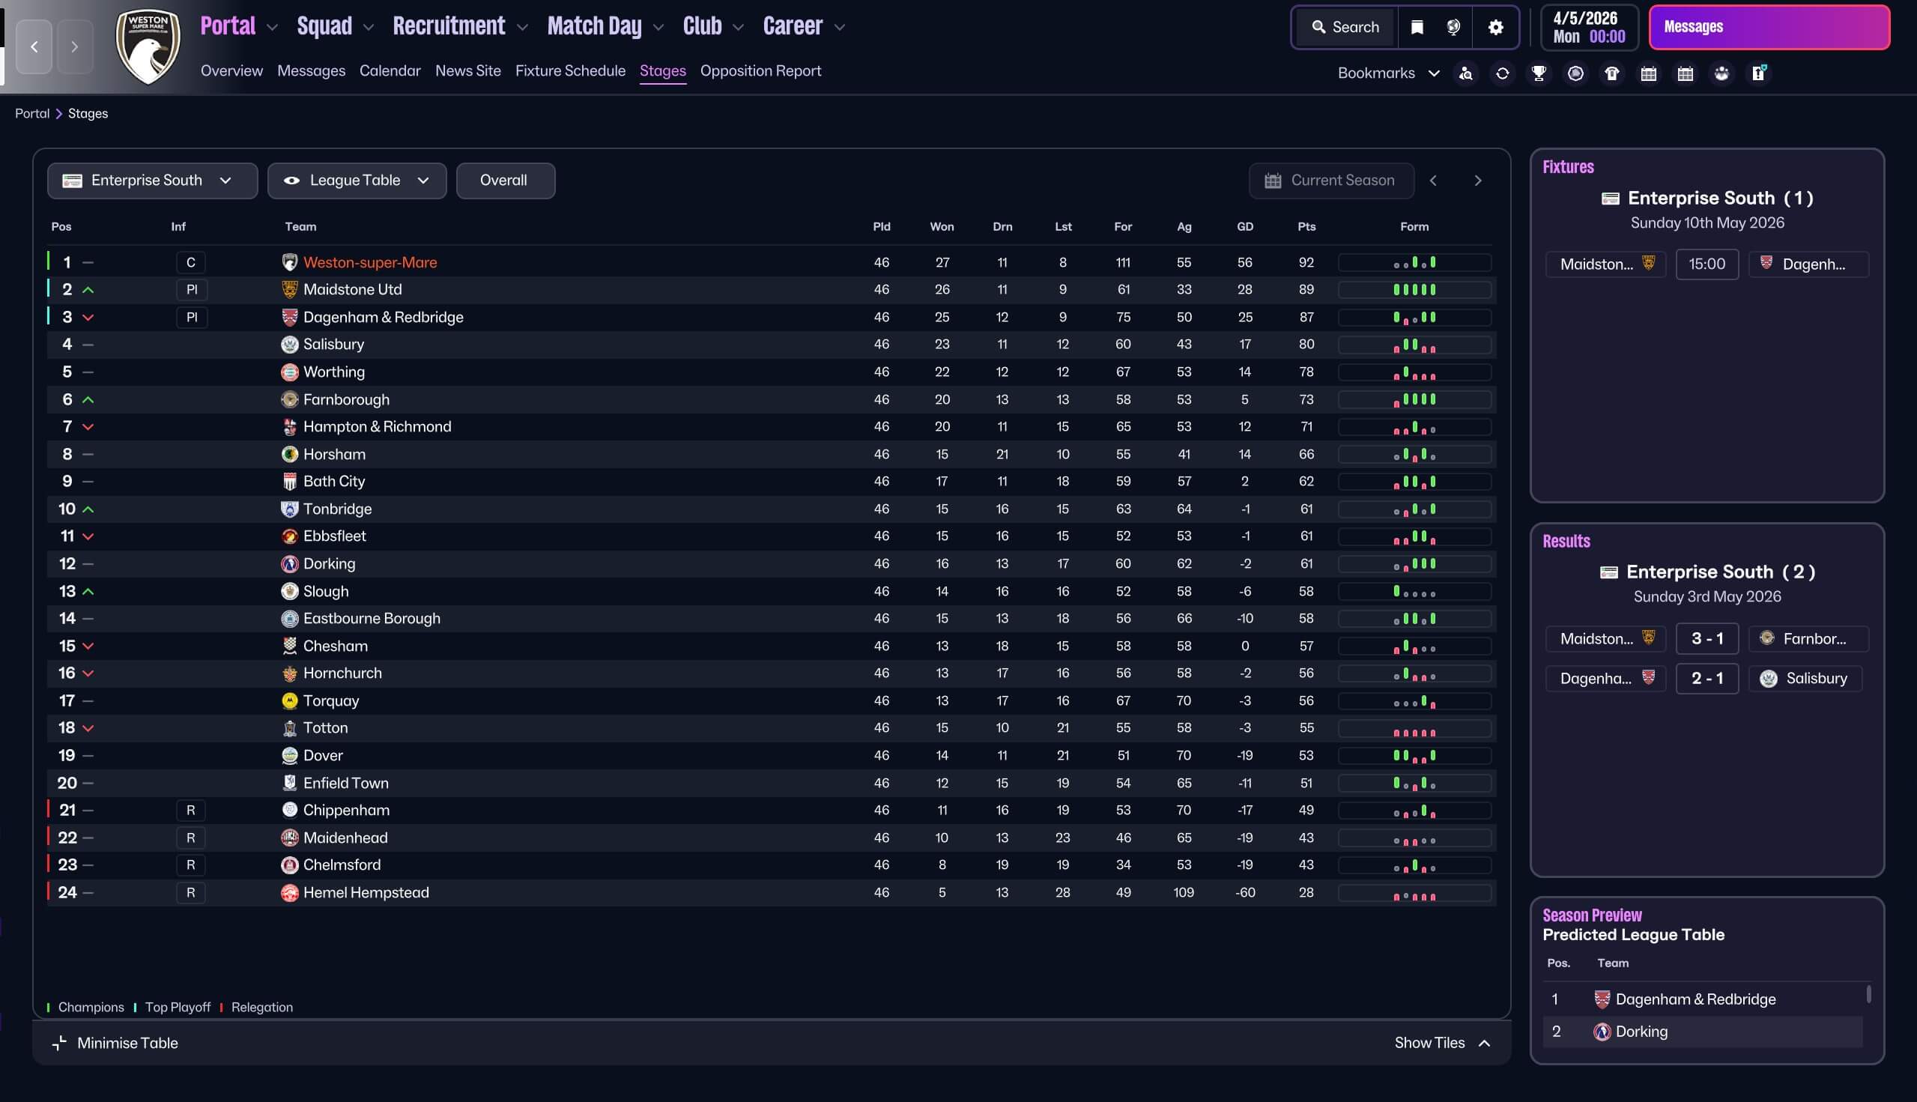Open the Fixture Schedule tab
This screenshot has height=1102, width=1917.
(570, 71)
